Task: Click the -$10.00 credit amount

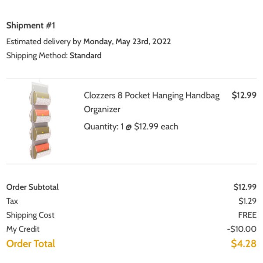Action: tap(242, 229)
